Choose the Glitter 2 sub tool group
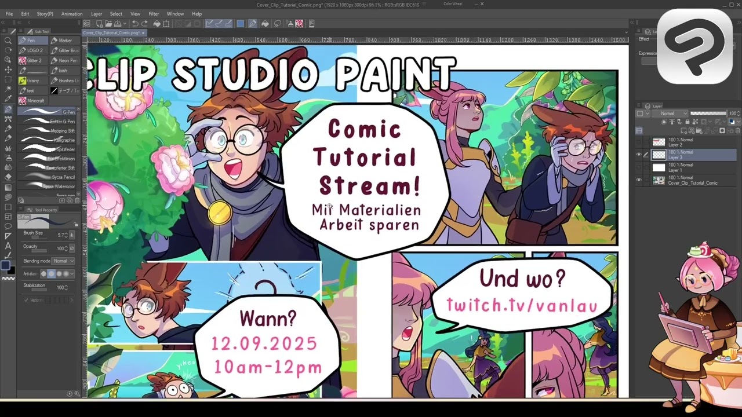Image resolution: width=742 pixels, height=417 pixels. (x=33, y=60)
